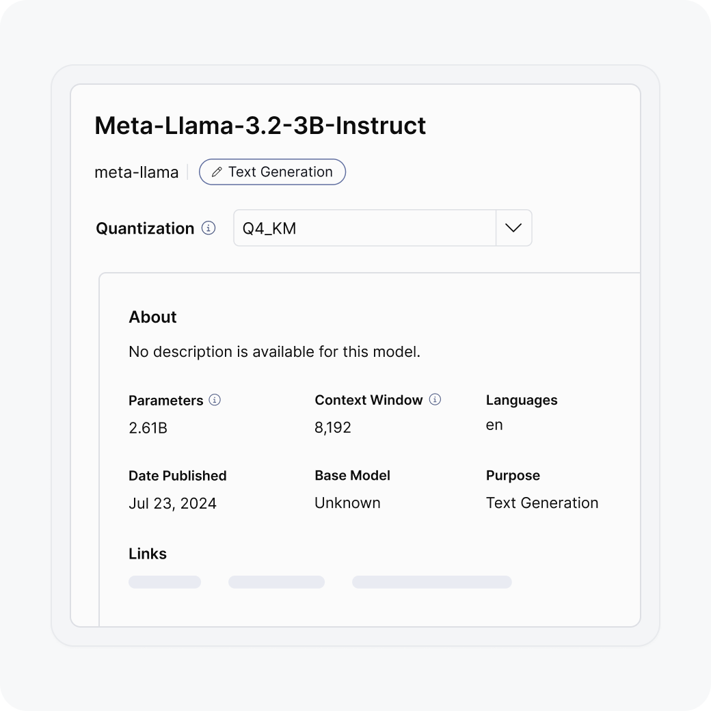711x711 pixels.
Task: Click the "en" language value
Action: click(494, 425)
